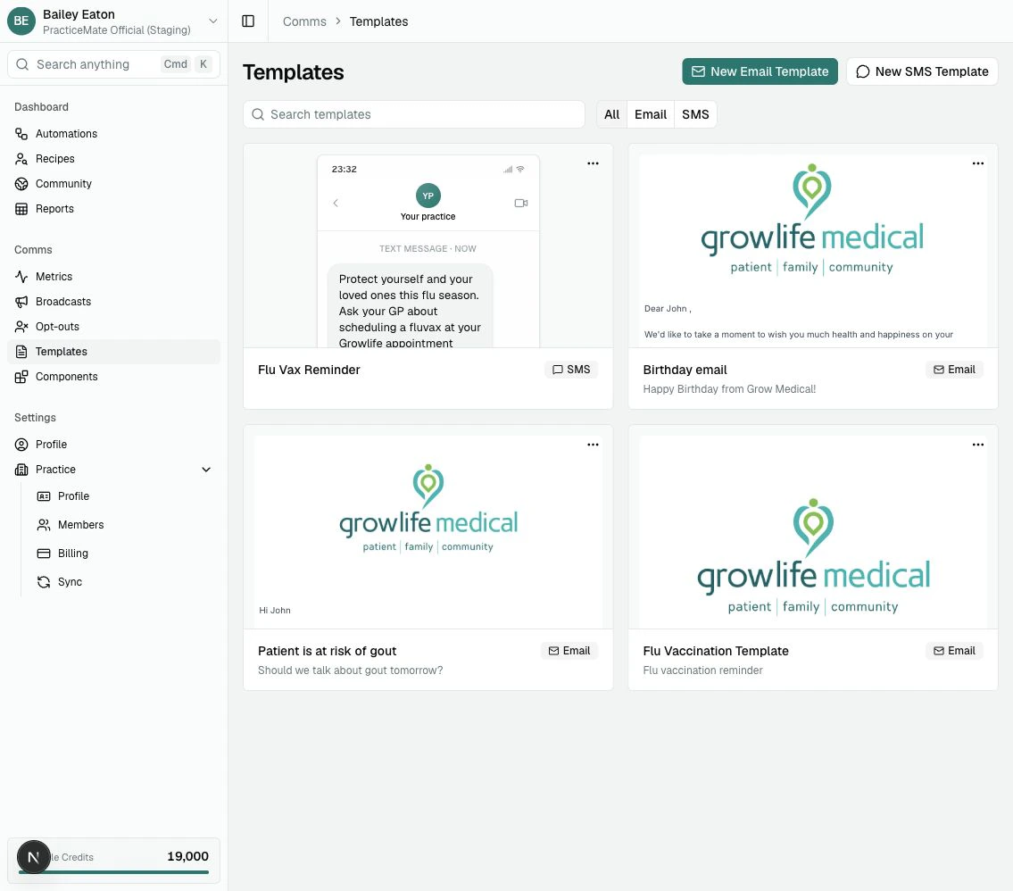Image resolution: width=1013 pixels, height=891 pixels.
Task: View Comms Metrics
Action: pyautogui.click(x=113, y=277)
